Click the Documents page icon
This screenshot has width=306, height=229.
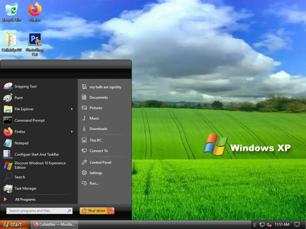coord(84,97)
